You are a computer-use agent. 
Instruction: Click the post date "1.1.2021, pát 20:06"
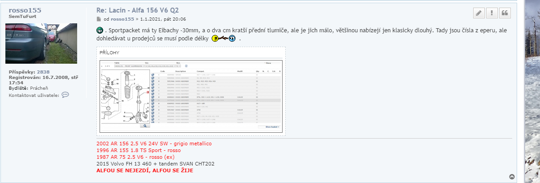(x=163, y=19)
